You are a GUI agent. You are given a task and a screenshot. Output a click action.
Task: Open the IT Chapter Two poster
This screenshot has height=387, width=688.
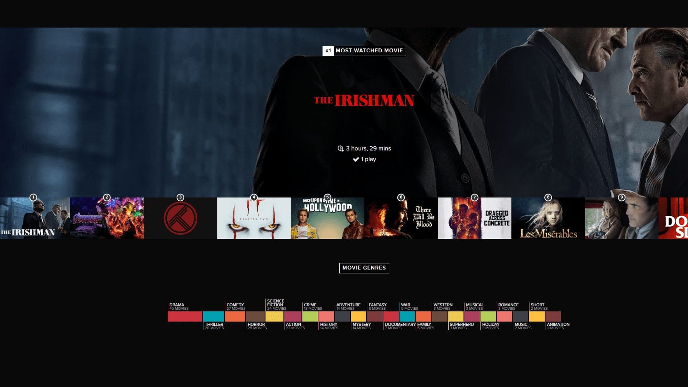pos(254,219)
